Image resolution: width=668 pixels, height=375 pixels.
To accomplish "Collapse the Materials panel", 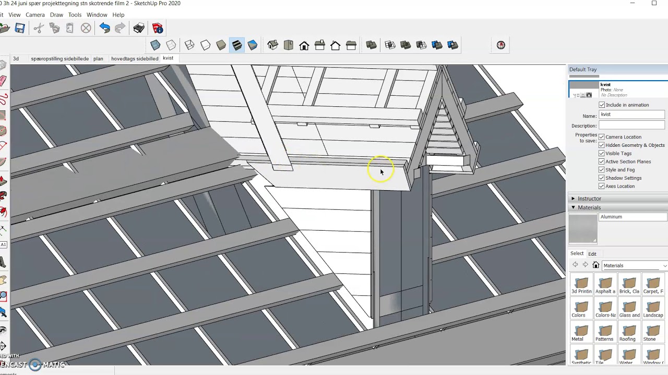I will tap(573, 207).
